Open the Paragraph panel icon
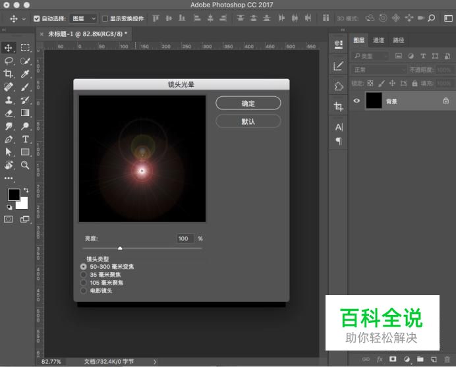This screenshot has width=456, height=367. point(339,141)
